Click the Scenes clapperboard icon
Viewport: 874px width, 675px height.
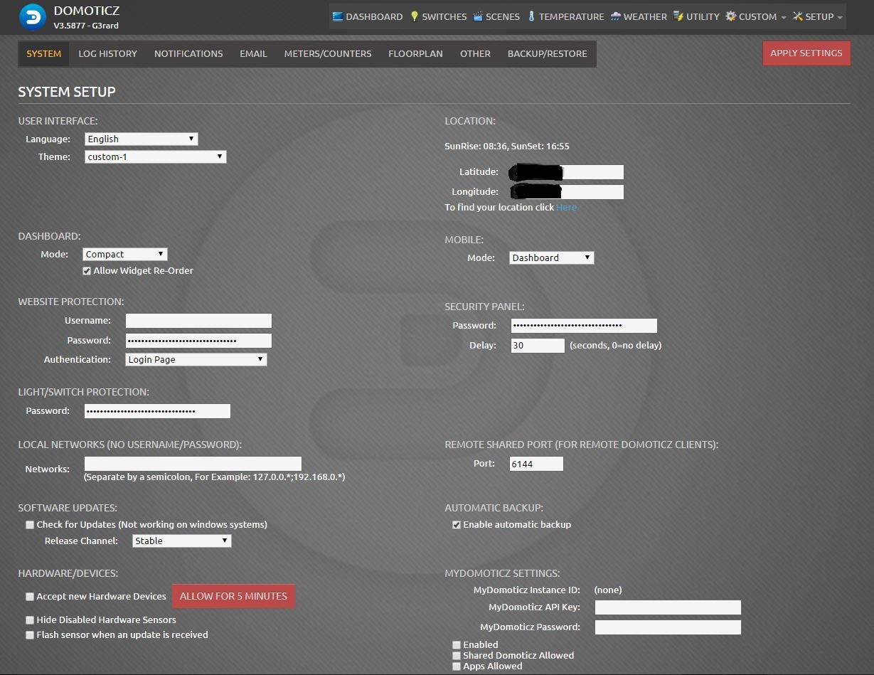pos(478,16)
